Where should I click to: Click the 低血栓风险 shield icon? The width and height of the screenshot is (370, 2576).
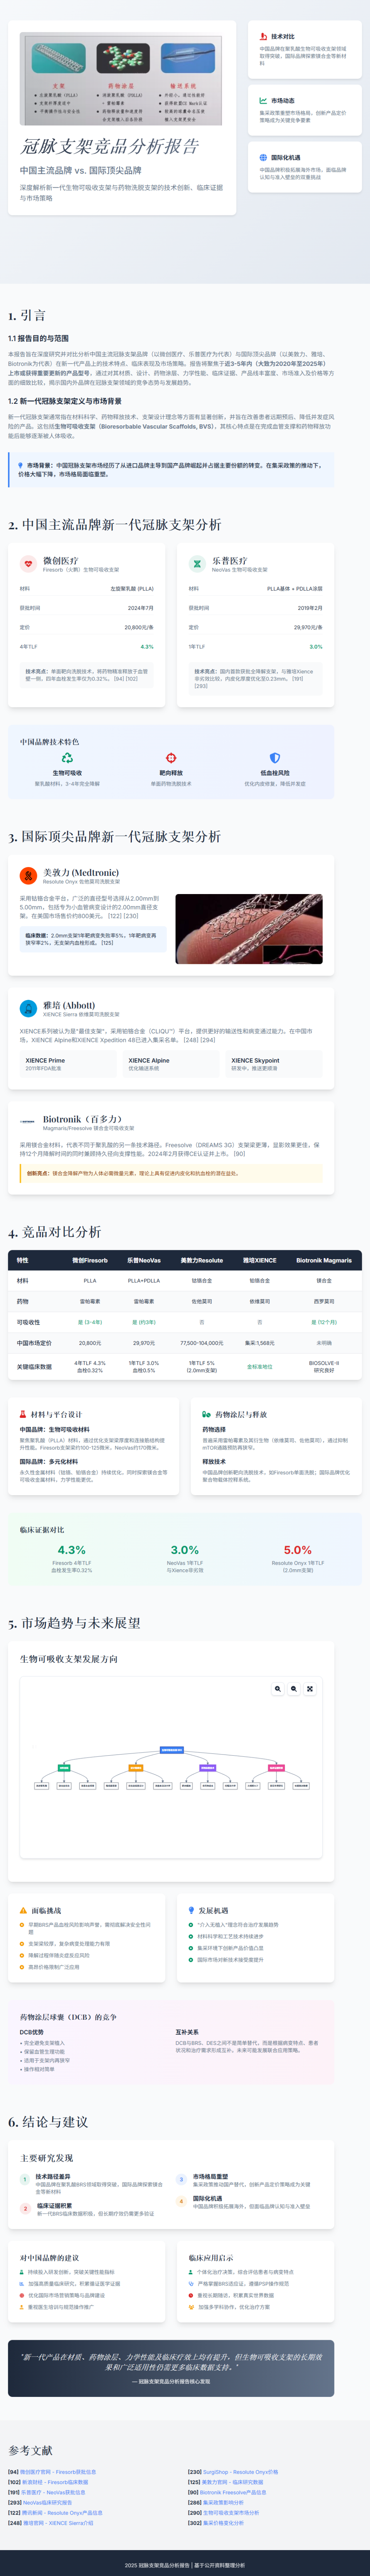coord(275,758)
